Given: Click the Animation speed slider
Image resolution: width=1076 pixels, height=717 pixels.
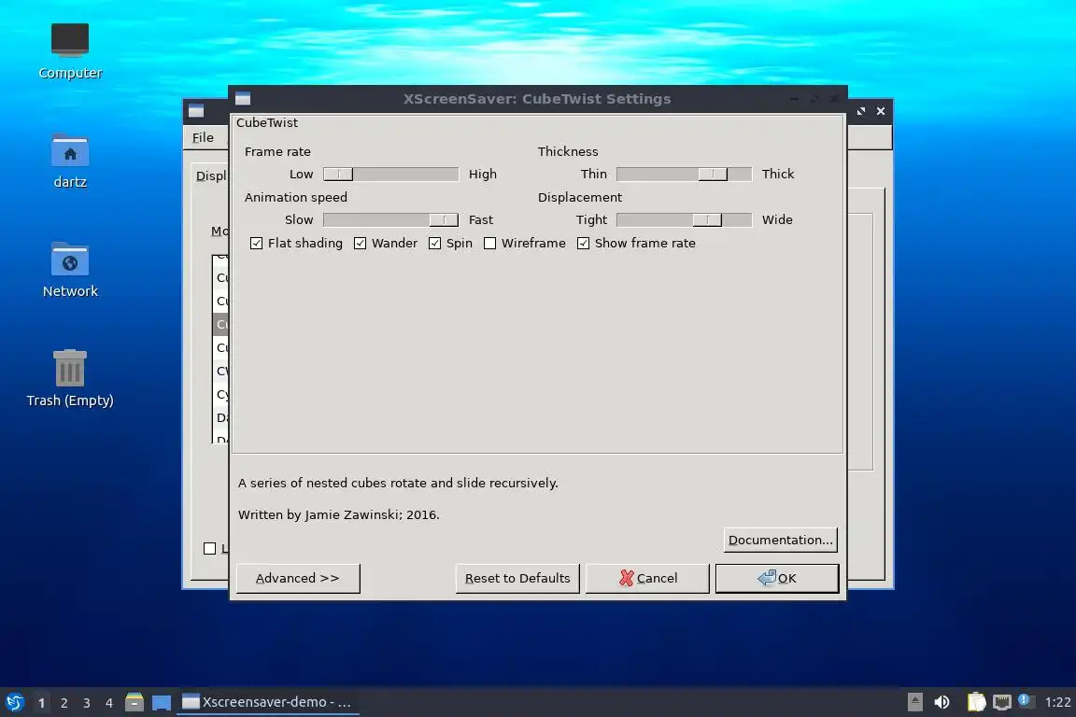Looking at the screenshot, I should (391, 219).
